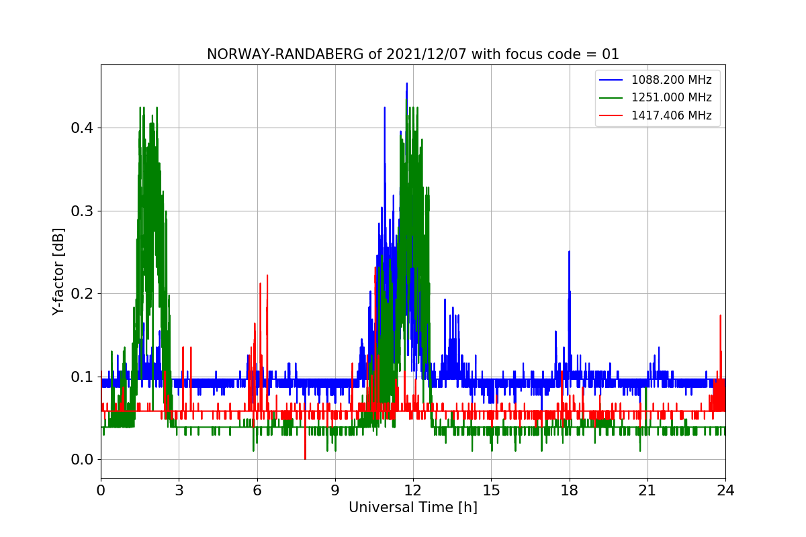The image size is (806, 537).
Task: Click the x-axis tick label 21
Action: [647, 490]
